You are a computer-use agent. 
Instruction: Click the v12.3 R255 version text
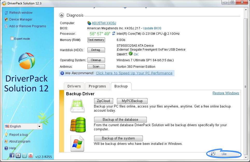(44, 157)
